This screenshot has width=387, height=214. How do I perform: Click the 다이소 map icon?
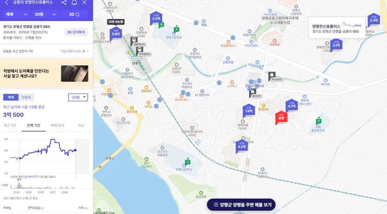148,102
